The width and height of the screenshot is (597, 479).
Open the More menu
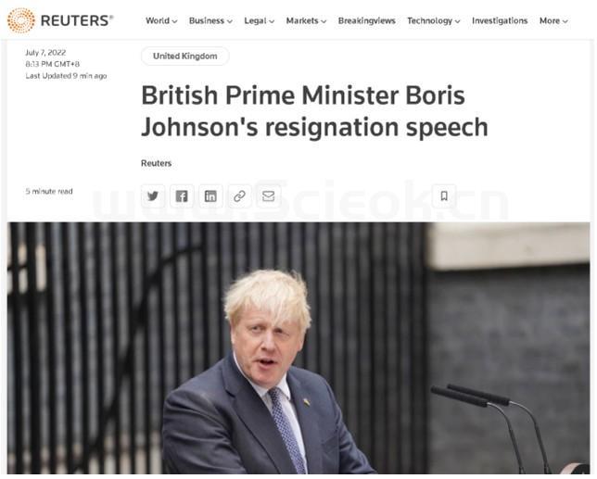coord(553,21)
